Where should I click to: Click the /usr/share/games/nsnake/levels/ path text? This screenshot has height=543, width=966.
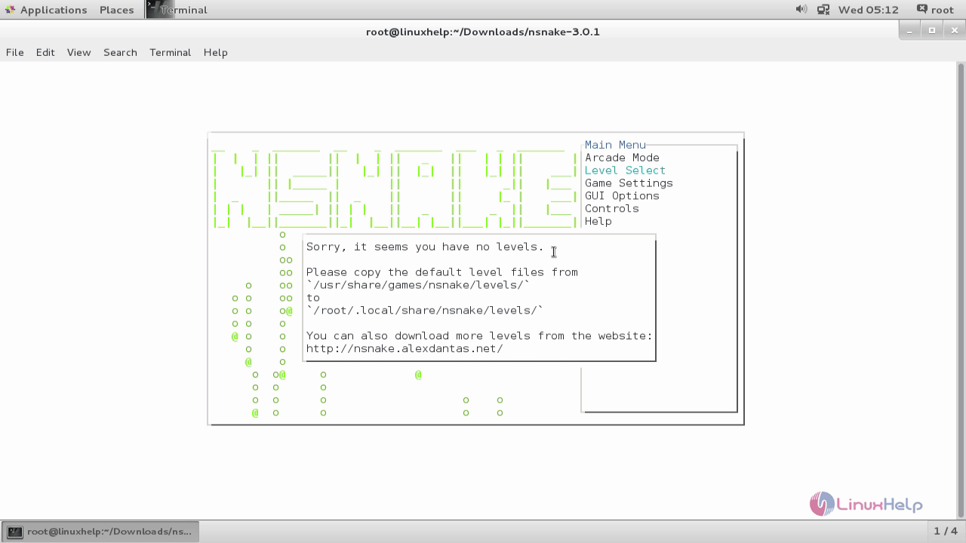coord(418,285)
